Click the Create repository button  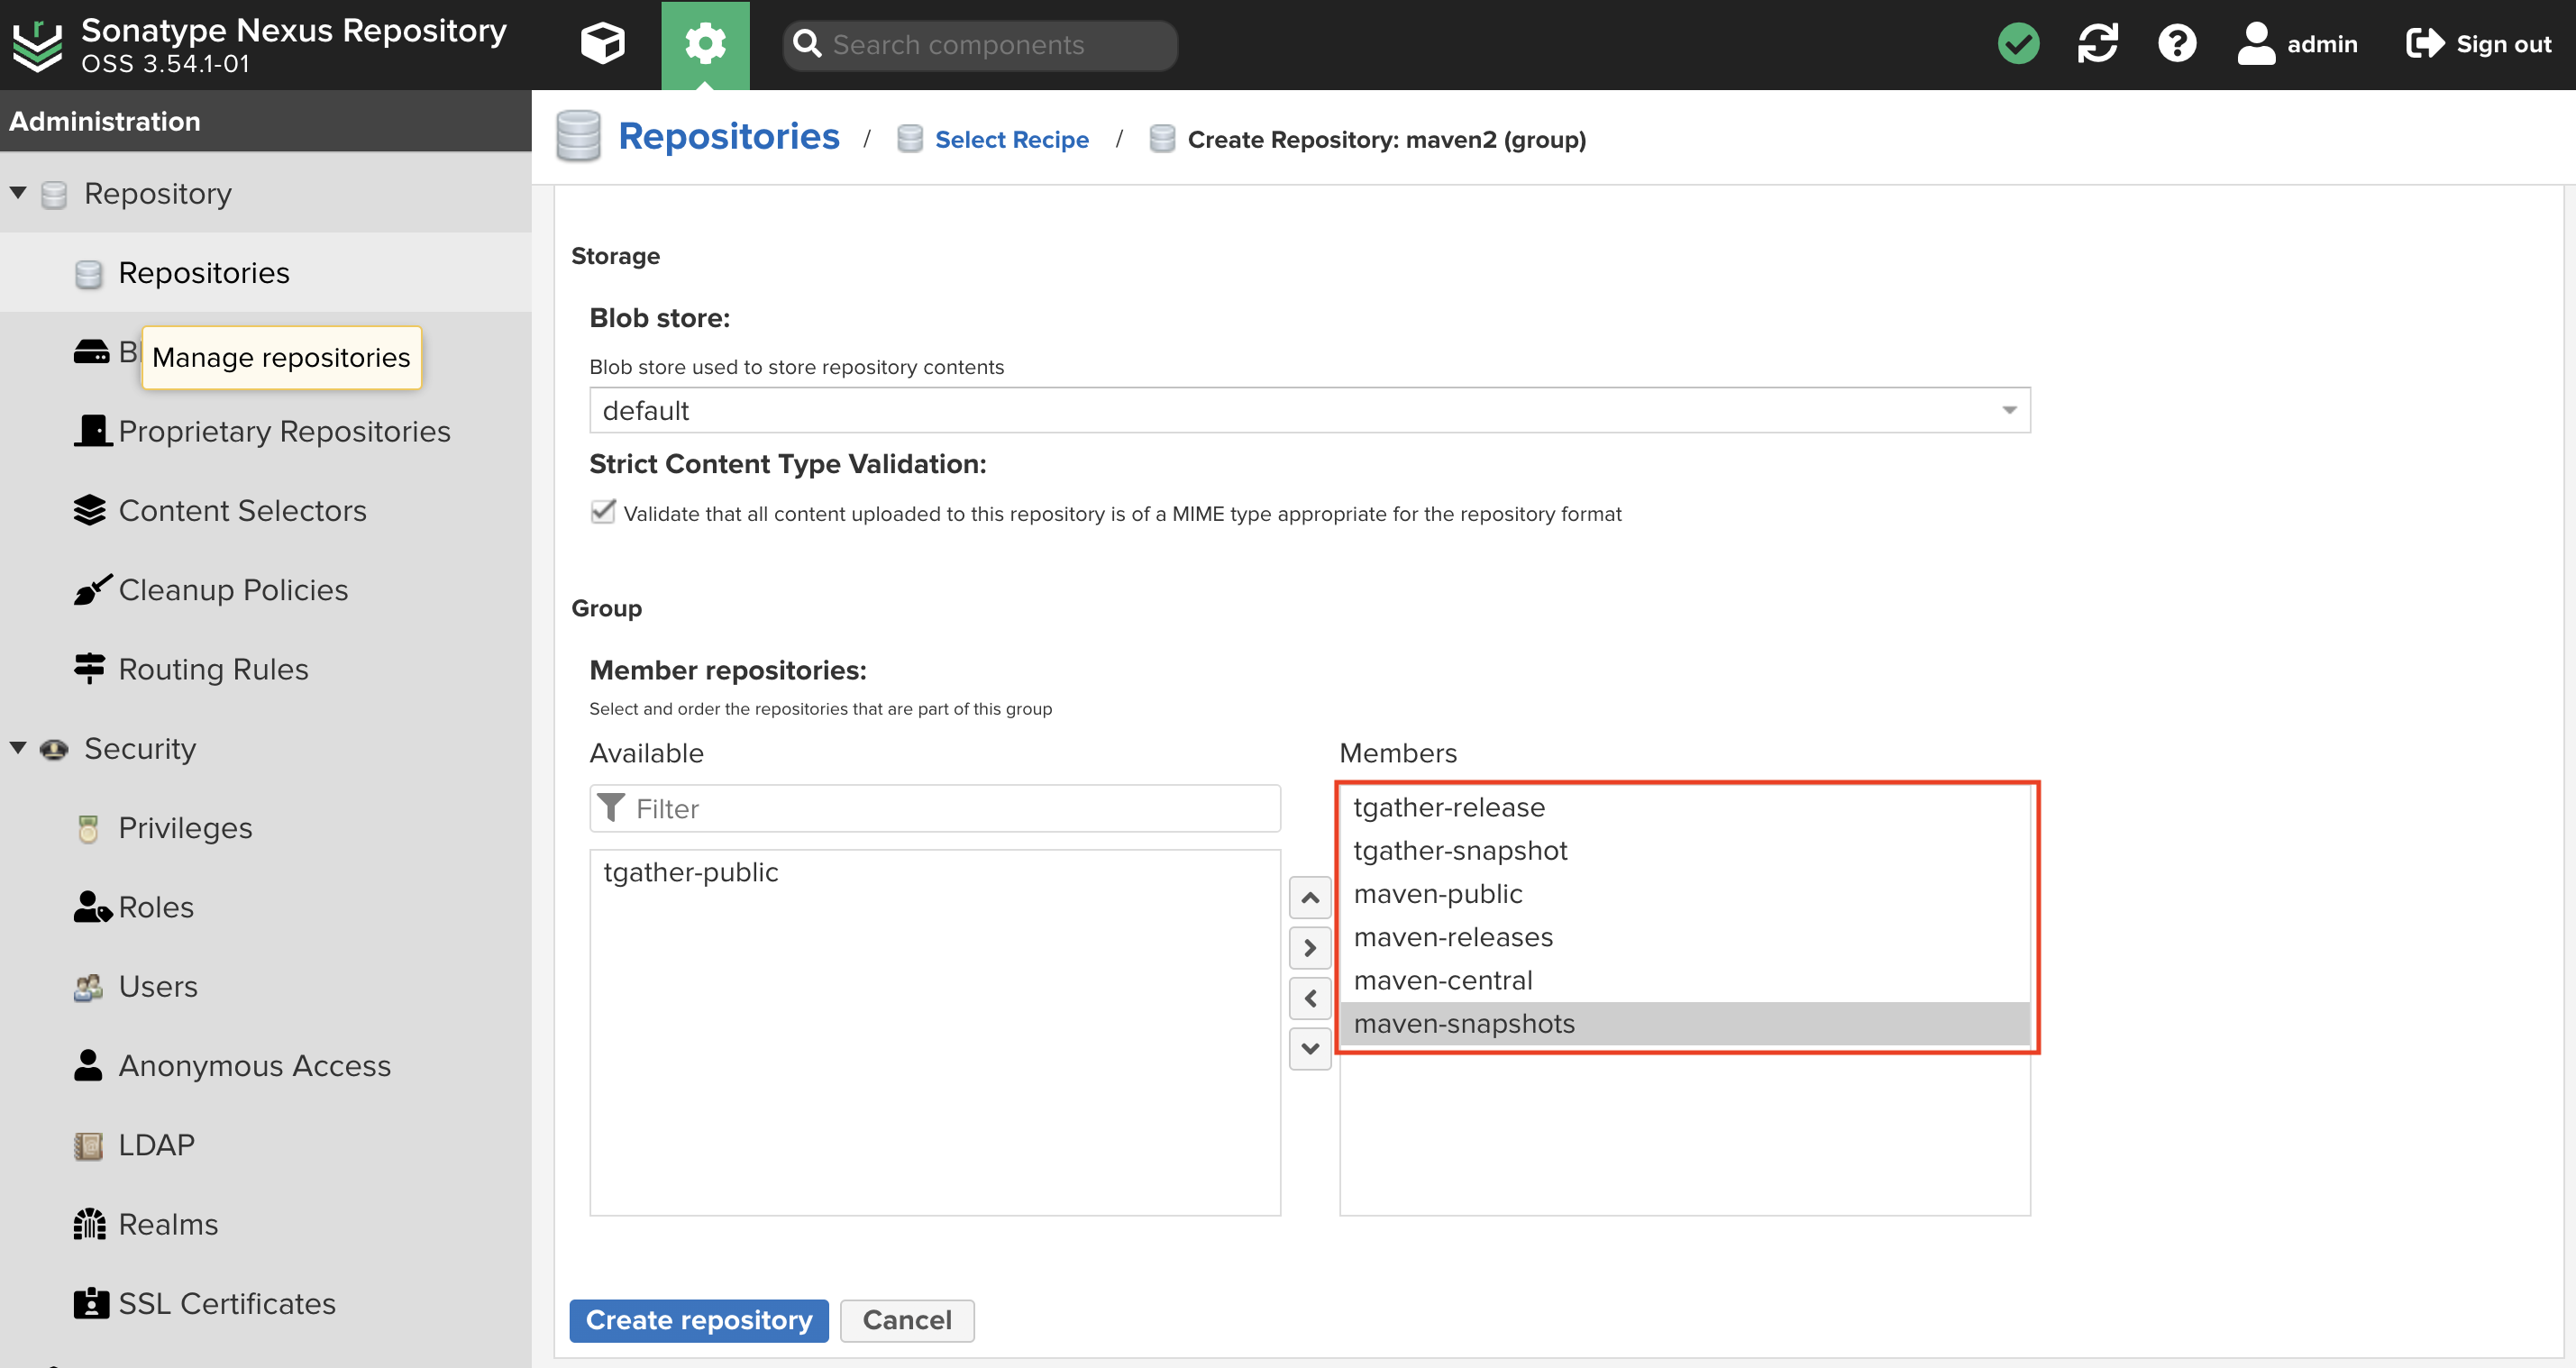698,1320
